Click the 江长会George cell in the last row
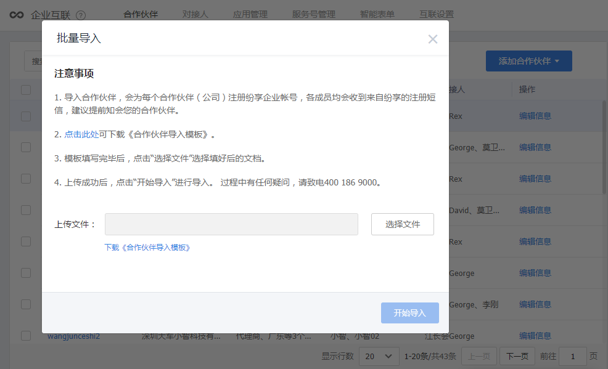Screen dimensions: 608x369 pyautogui.click(x=450, y=336)
